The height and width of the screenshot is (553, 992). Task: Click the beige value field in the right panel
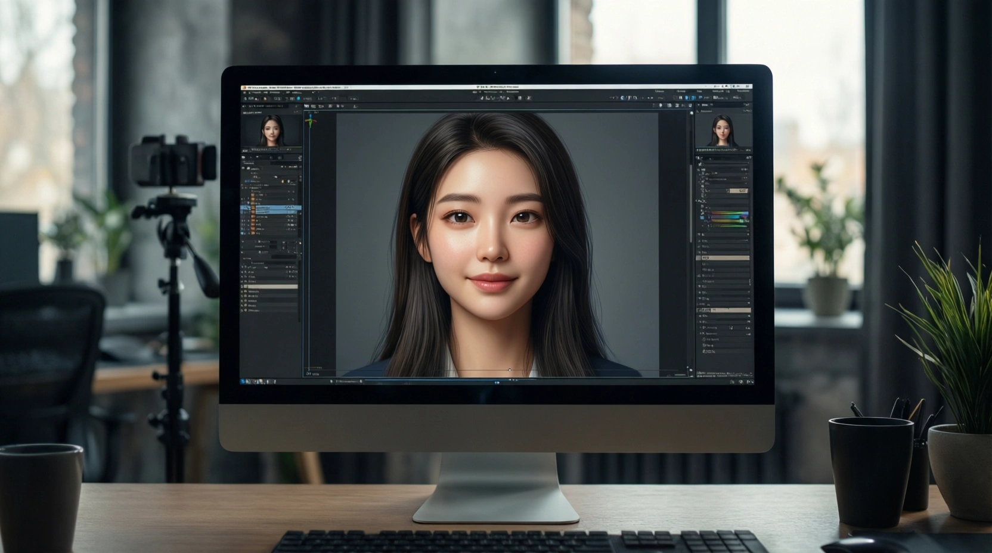738,191
